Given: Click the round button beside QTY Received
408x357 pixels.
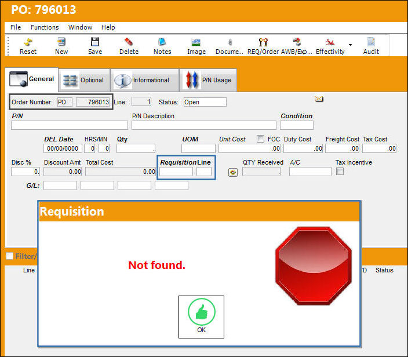Looking at the screenshot, I should tap(233, 172).
